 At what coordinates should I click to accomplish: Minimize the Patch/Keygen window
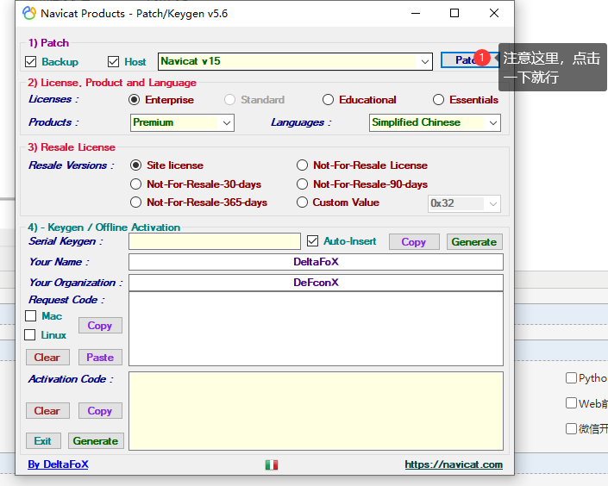(x=416, y=13)
